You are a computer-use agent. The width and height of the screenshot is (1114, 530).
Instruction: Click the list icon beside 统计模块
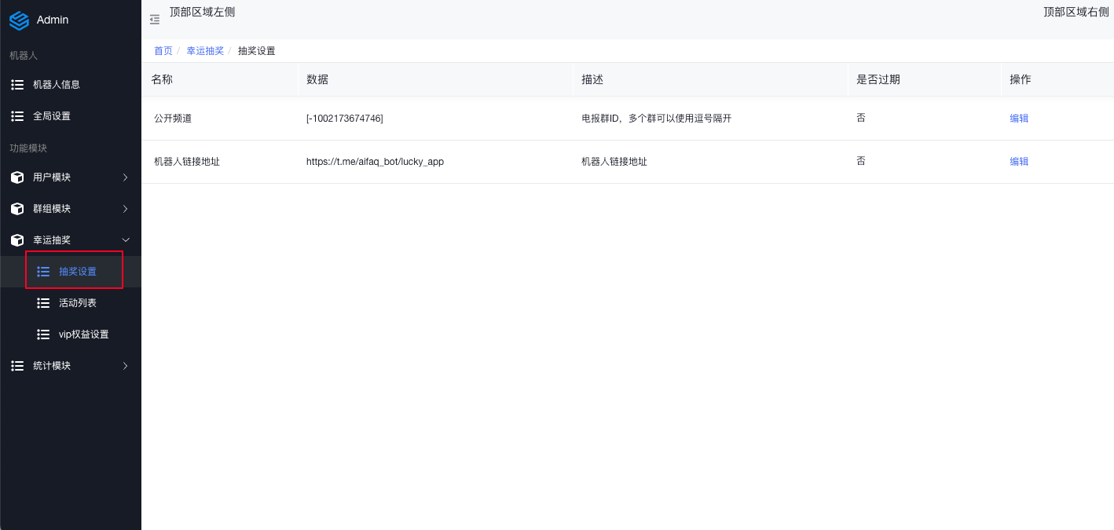point(17,366)
